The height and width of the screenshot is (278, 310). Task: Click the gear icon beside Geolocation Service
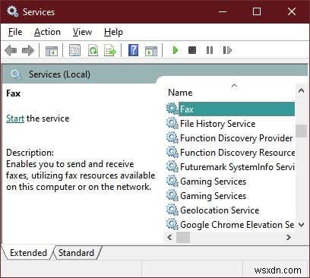tap(172, 210)
